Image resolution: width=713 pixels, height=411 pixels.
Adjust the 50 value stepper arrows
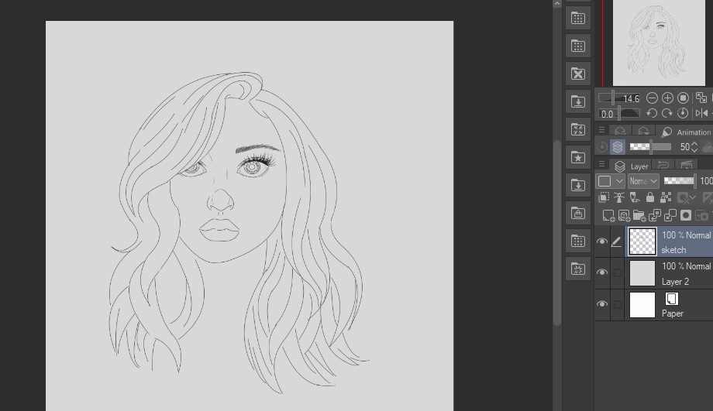[694, 147]
